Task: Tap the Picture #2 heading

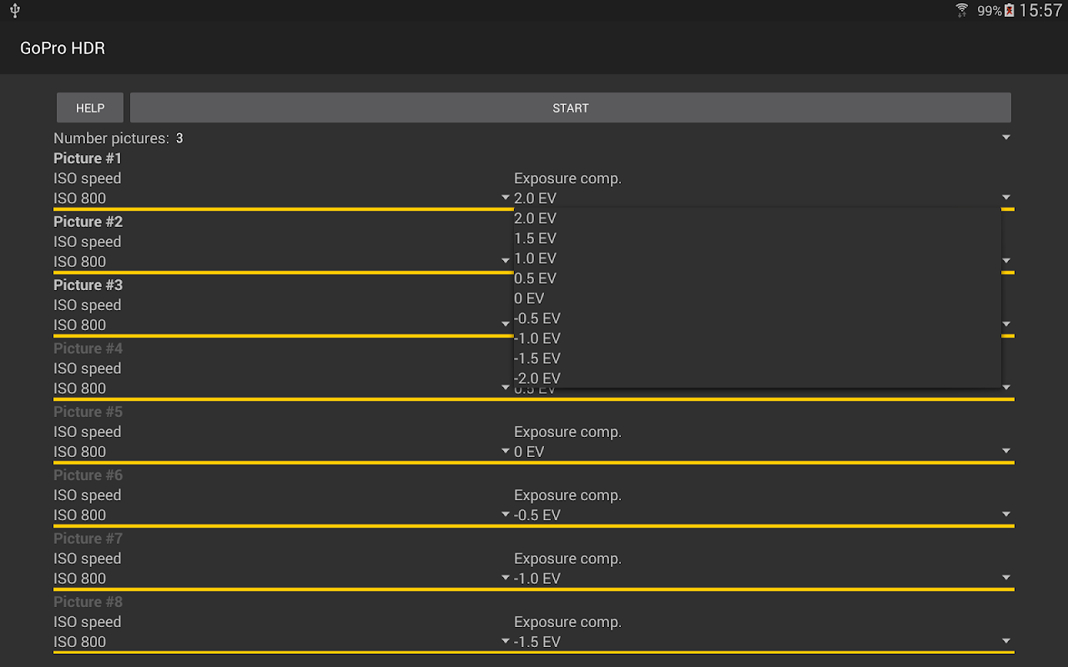Action: tap(88, 222)
